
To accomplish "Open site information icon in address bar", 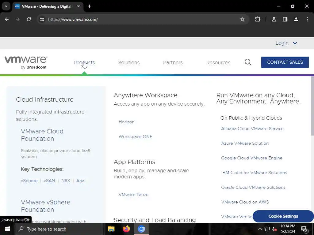I will point(42,19).
